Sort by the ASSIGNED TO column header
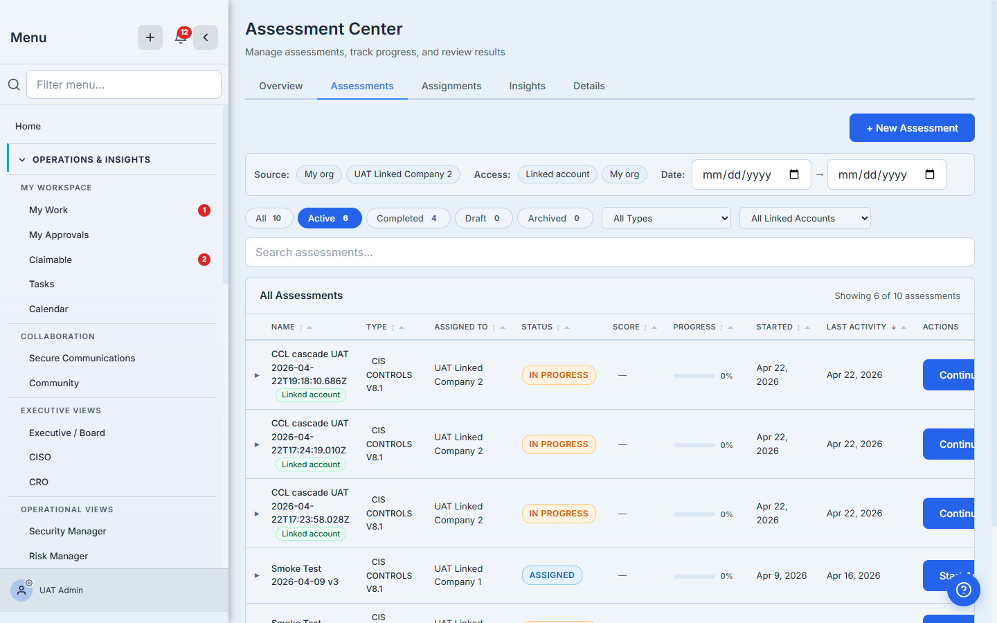Screen dimensions: 997x623 (469, 327)
